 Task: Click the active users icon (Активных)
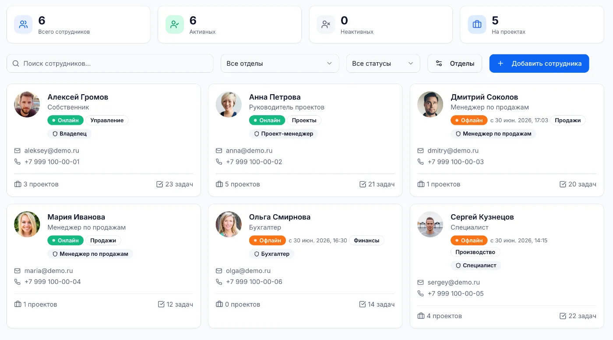(175, 25)
